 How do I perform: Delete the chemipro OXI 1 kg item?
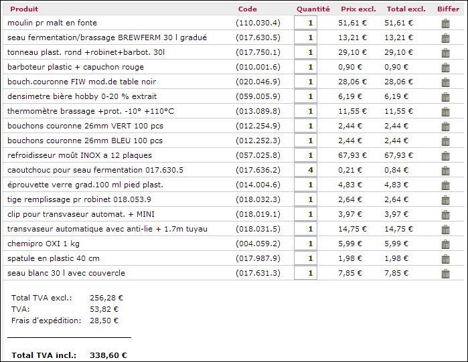(445, 244)
